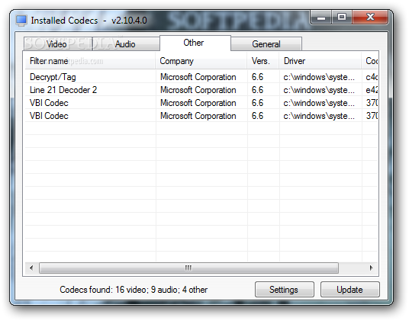The image size is (409, 321).
Task: Click version 6.6 in the Decrypt/Tag row
Action: [x=257, y=77]
